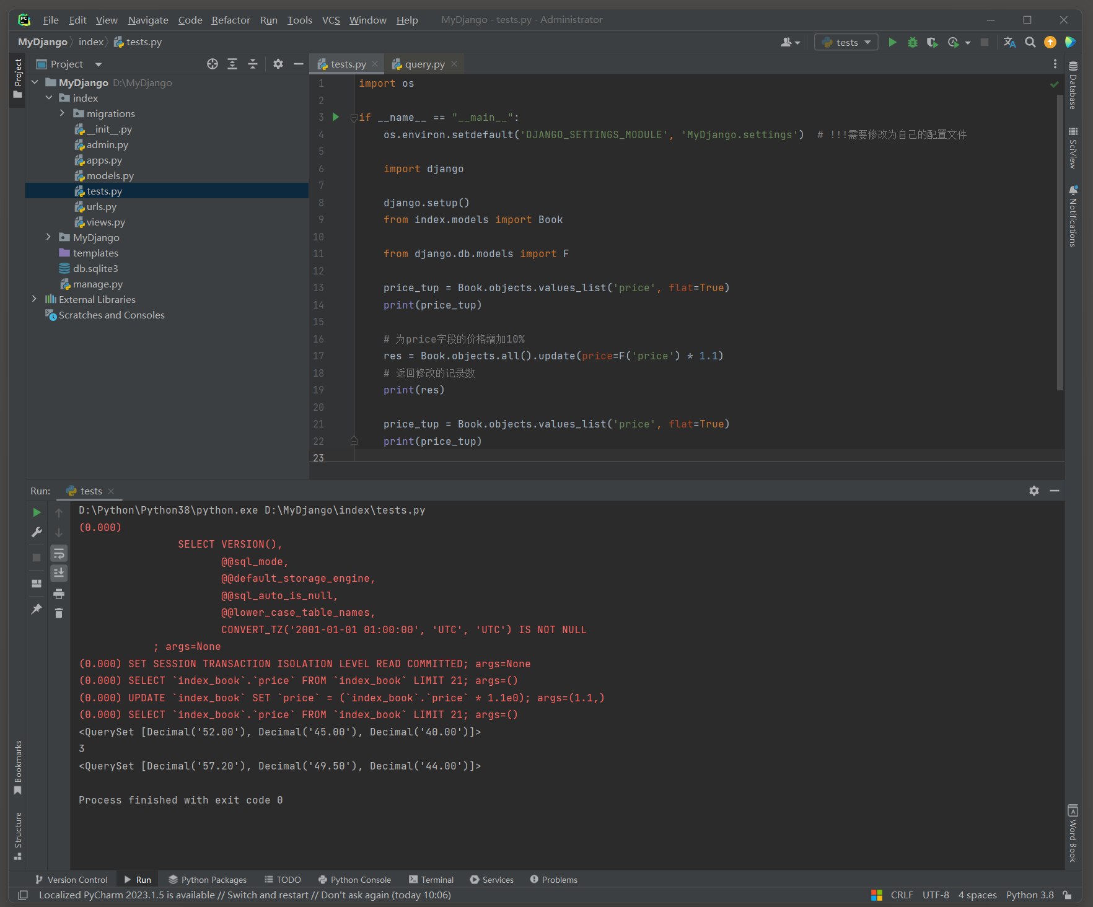Open Project panel settings gear

[278, 64]
